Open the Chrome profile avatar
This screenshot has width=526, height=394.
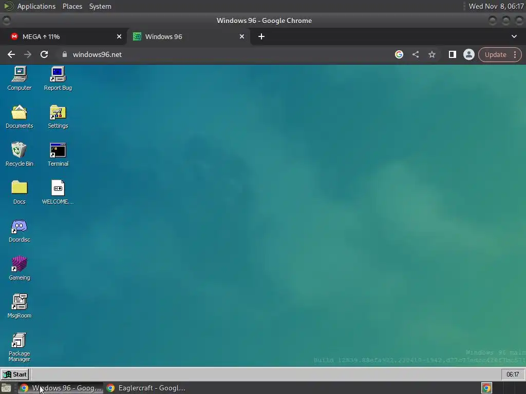[x=468, y=54]
